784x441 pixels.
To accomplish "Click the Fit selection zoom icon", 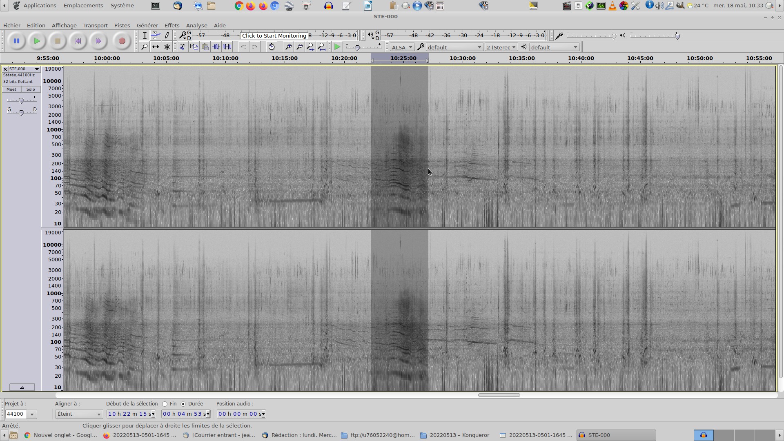I will pos(310,47).
